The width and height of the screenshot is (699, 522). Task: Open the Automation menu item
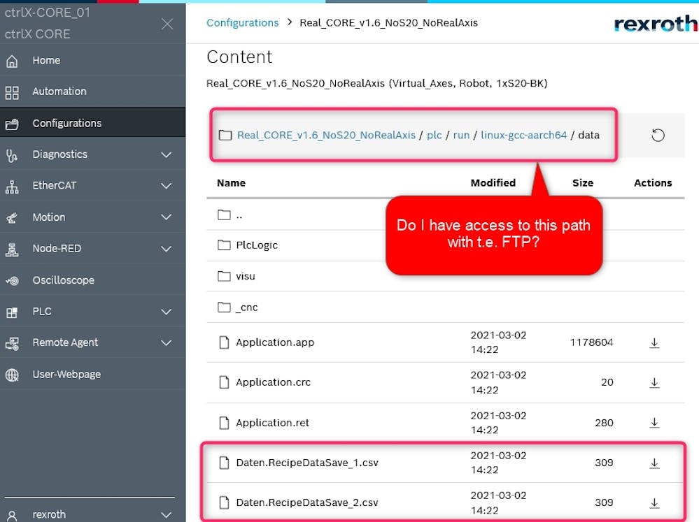coord(59,92)
